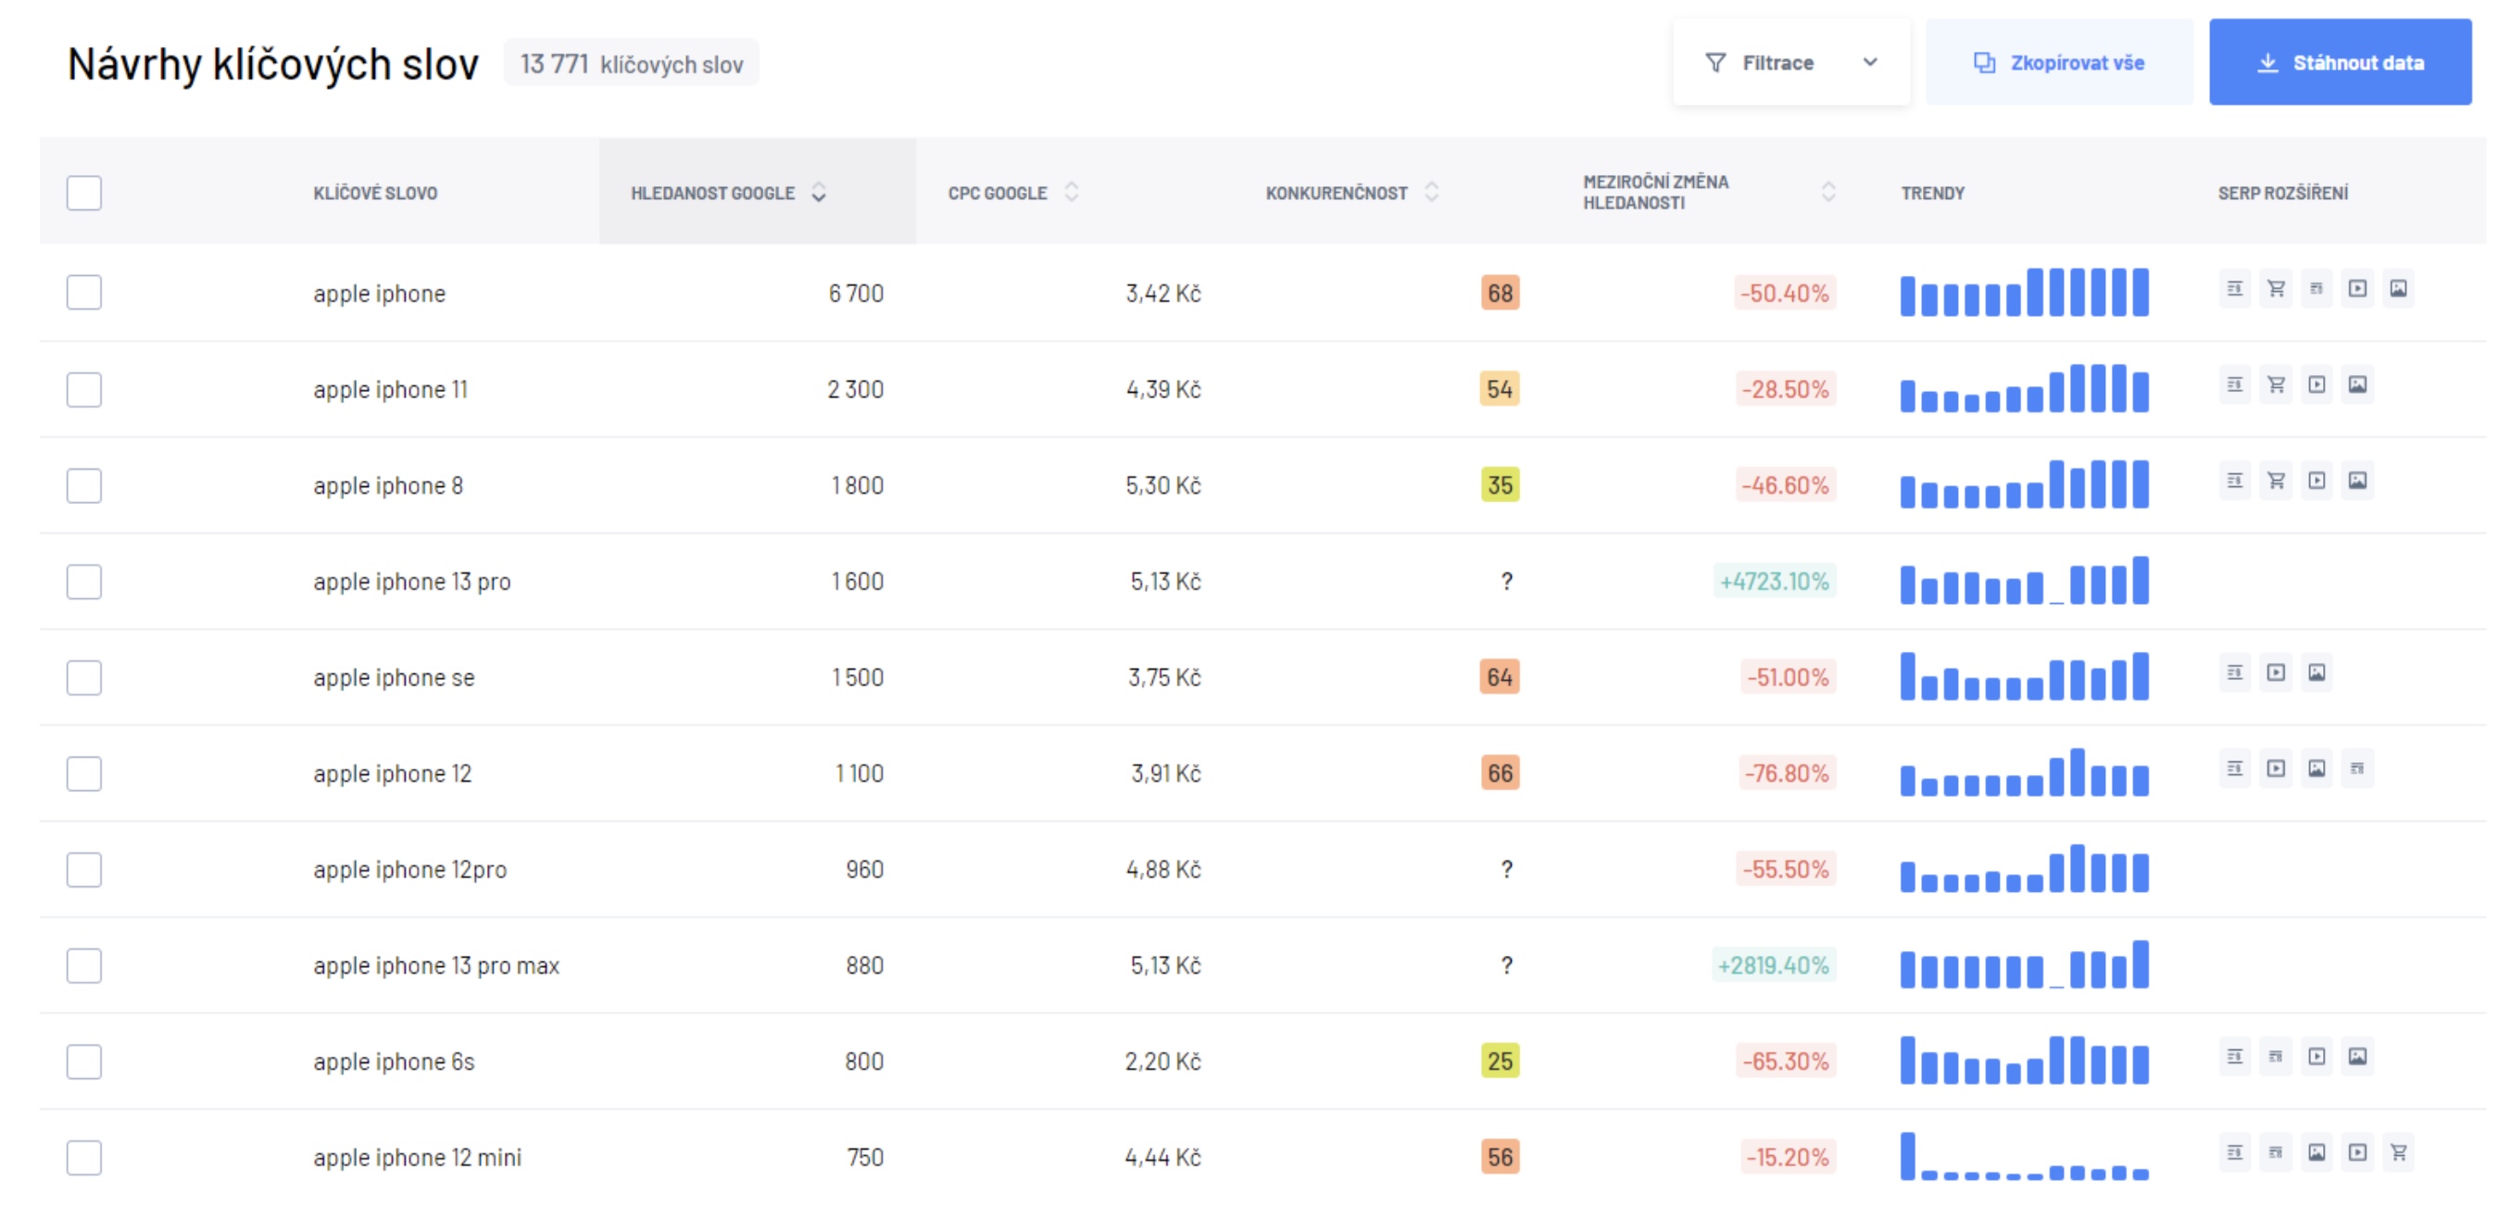Select the apple iphone 12pro row checkbox
The image size is (2499, 1217).
click(x=84, y=870)
